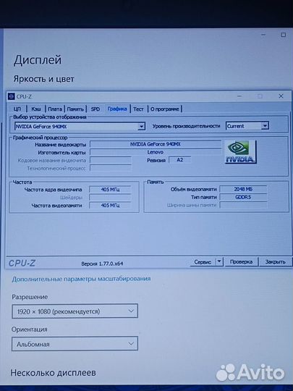Open the SPD tab
293x391 pixels.
[95, 109]
